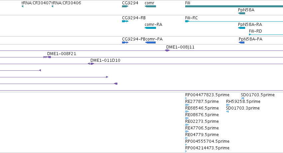This screenshot has height=153, width=283.
Task: Click the CG9294-RB label
Action: (134, 18)
